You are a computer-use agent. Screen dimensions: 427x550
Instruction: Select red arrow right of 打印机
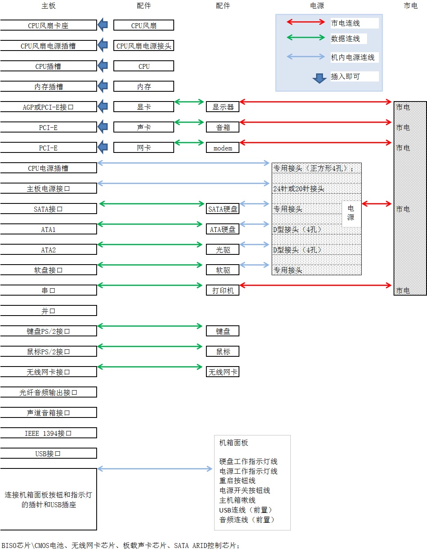point(316,285)
